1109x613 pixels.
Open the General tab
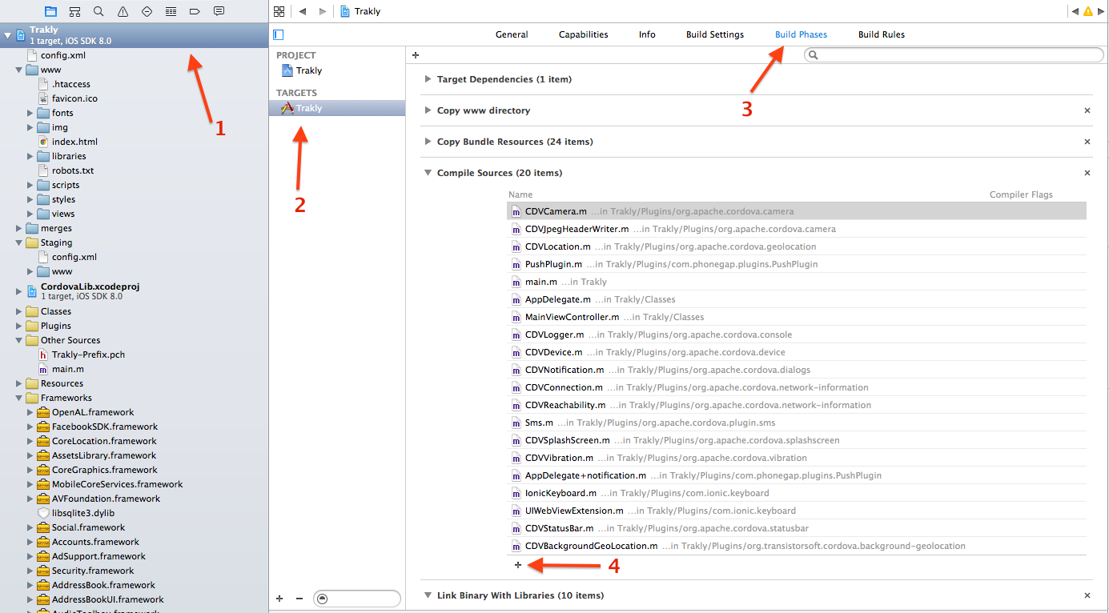click(512, 34)
